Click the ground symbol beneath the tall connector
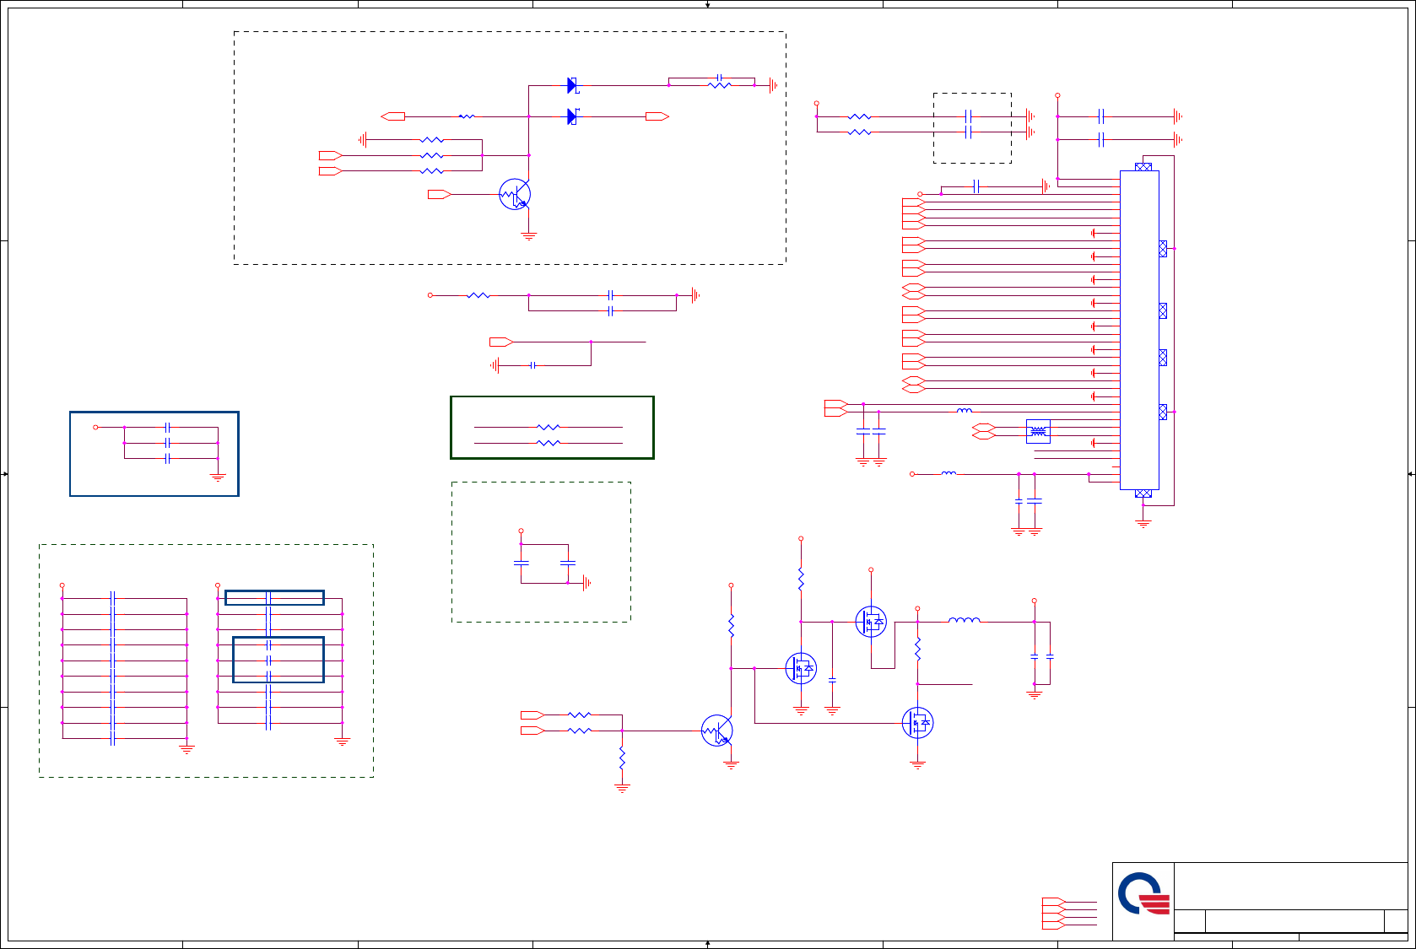This screenshot has height=949, width=1416. pyautogui.click(x=1143, y=523)
